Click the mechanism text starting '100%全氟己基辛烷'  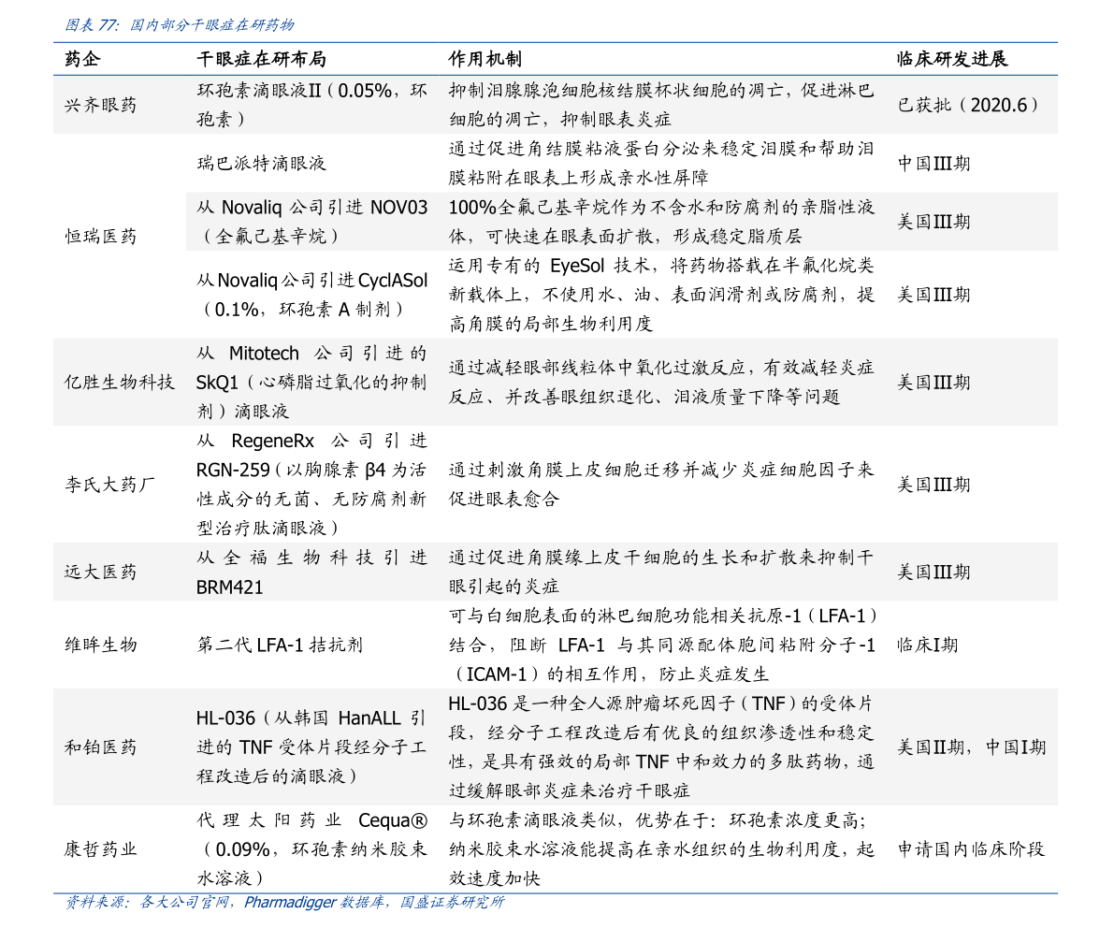(661, 222)
